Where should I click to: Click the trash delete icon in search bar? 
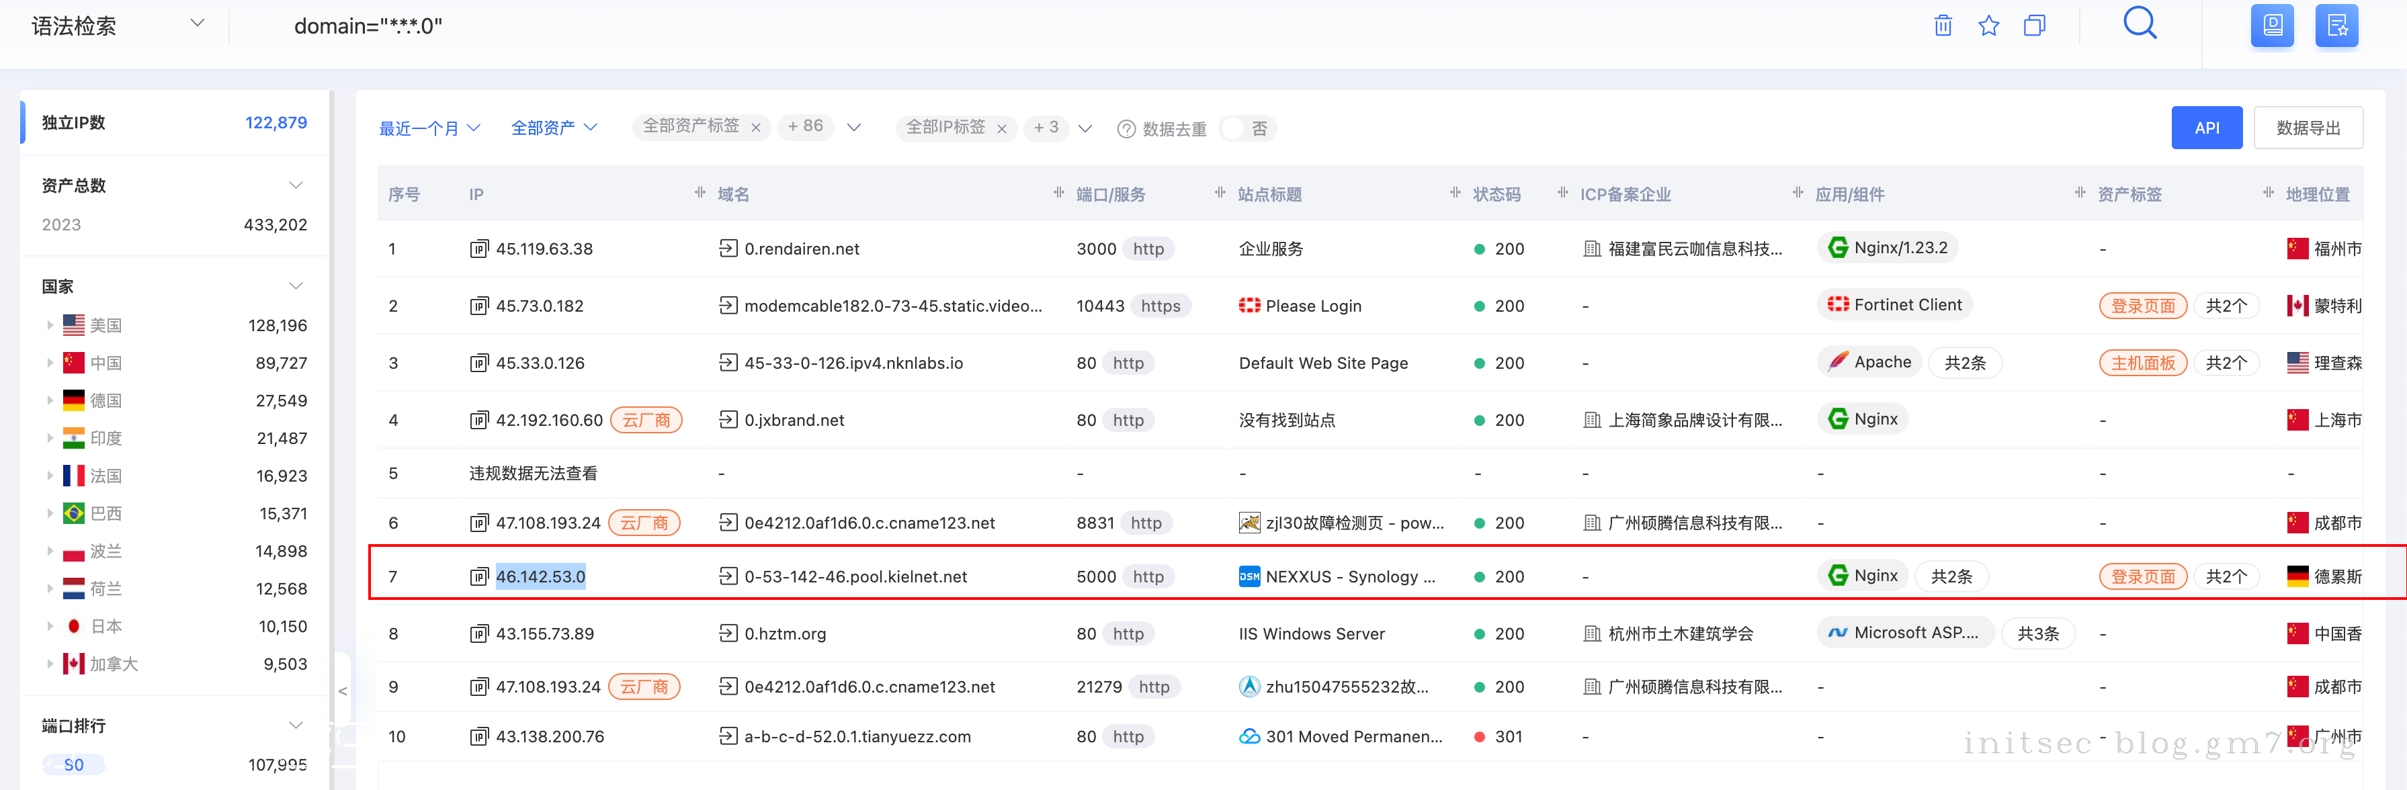pos(1943,26)
